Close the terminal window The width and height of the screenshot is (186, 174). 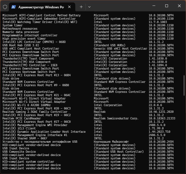point(179,6)
